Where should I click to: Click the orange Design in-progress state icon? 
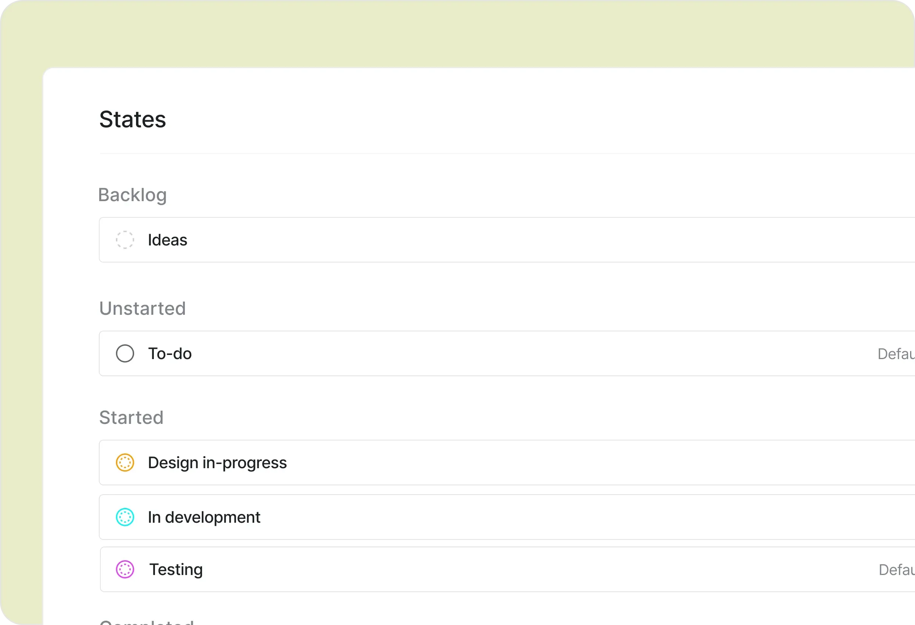pos(125,462)
